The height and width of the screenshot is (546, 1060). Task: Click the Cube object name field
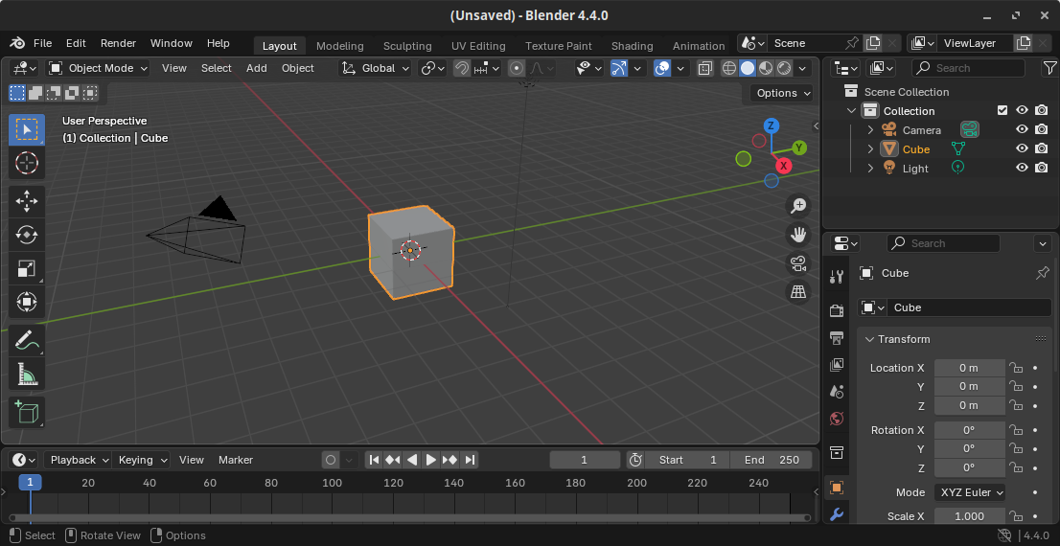point(969,307)
